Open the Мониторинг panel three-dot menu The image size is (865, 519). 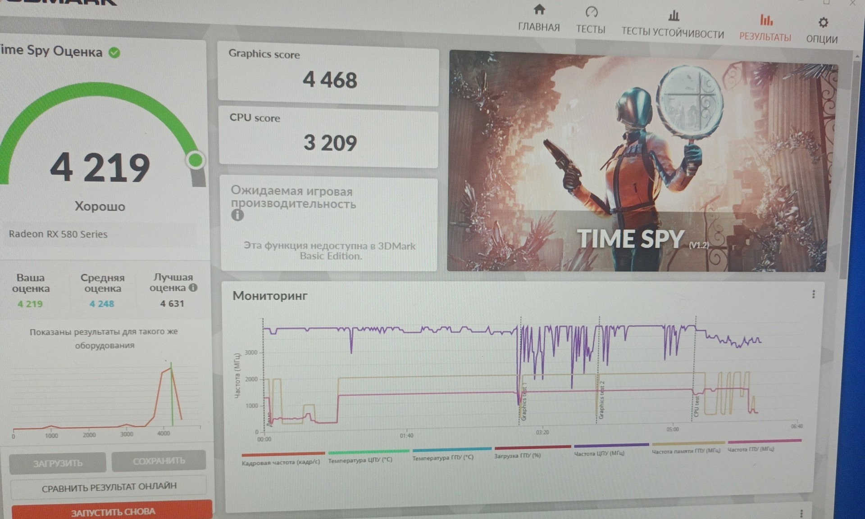click(813, 294)
